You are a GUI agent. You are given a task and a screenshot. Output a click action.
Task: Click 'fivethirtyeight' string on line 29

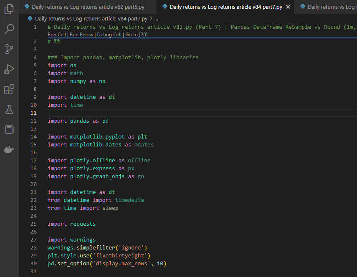tap(120, 255)
